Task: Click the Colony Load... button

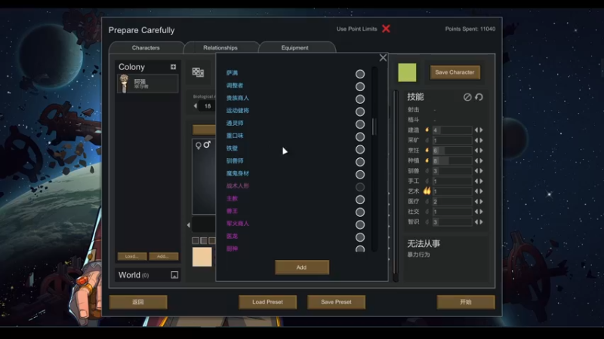Action: pyautogui.click(x=132, y=256)
